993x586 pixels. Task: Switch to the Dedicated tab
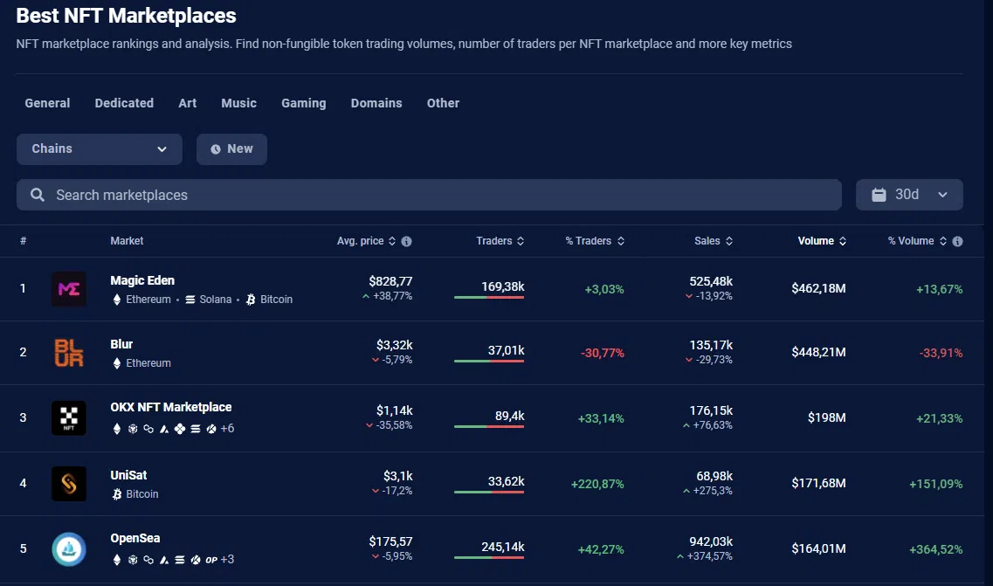[124, 103]
